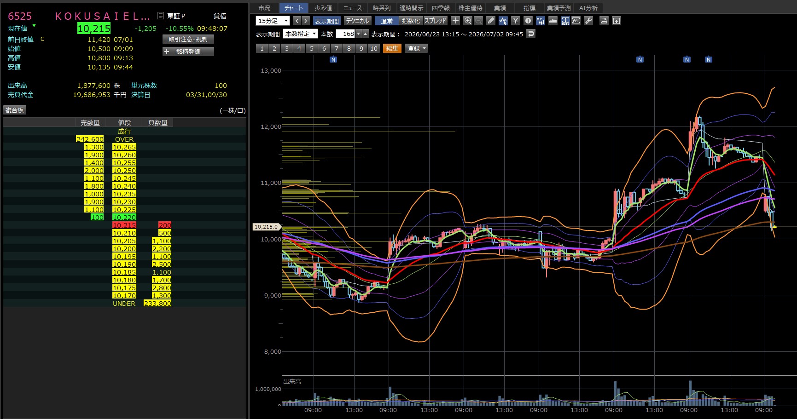Viewport: 797px width, 419px height.
Task: Open the 業績 tab
Action: 500,8
